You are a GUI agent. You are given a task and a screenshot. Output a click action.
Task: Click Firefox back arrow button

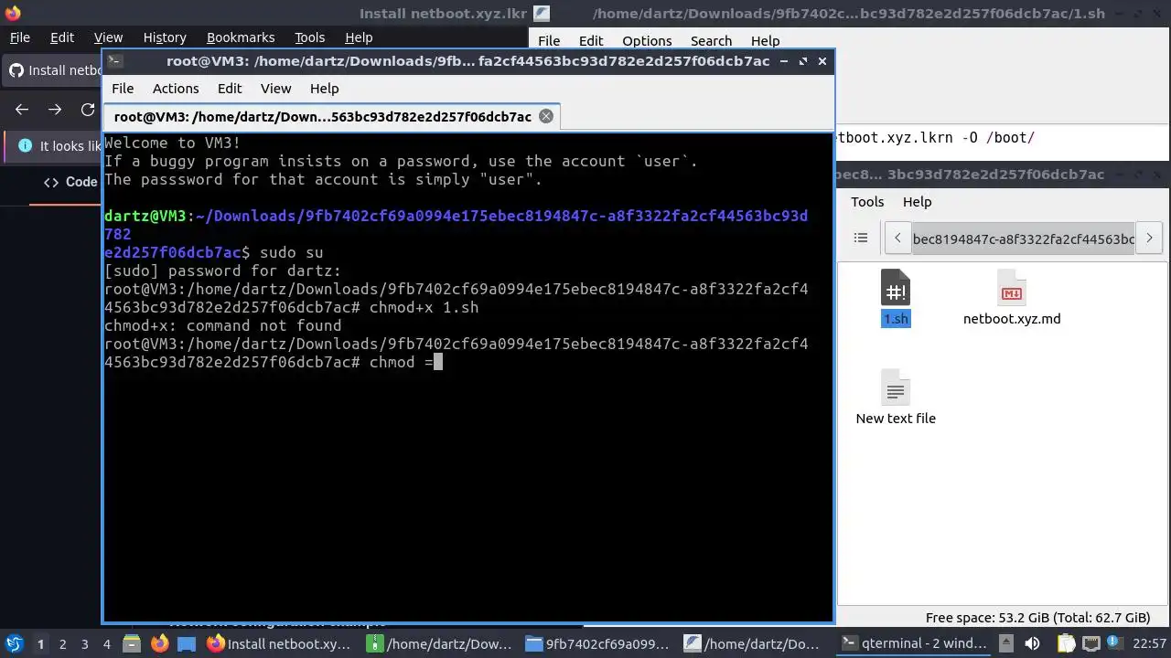(22, 110)
